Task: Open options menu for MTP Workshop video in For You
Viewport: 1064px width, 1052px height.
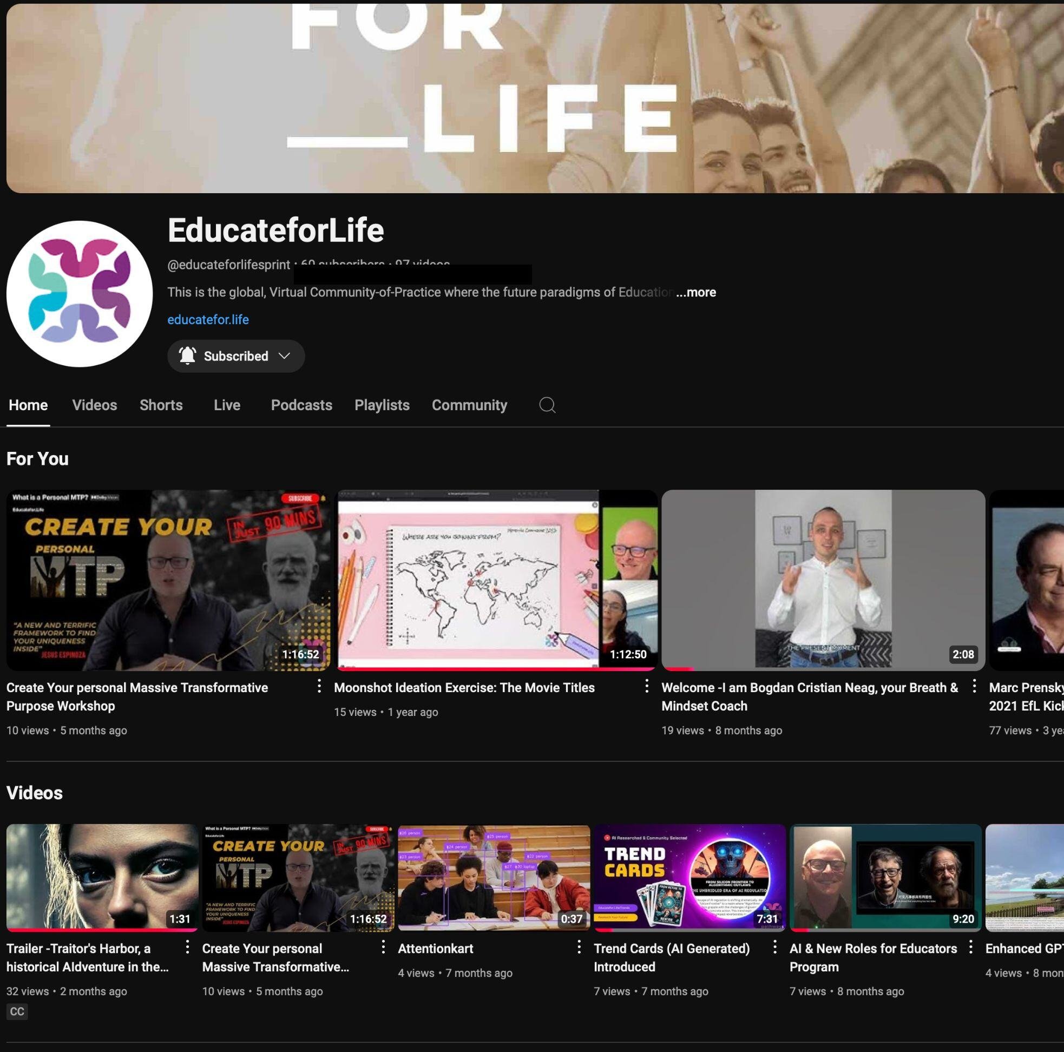Action: coord(319,686)
